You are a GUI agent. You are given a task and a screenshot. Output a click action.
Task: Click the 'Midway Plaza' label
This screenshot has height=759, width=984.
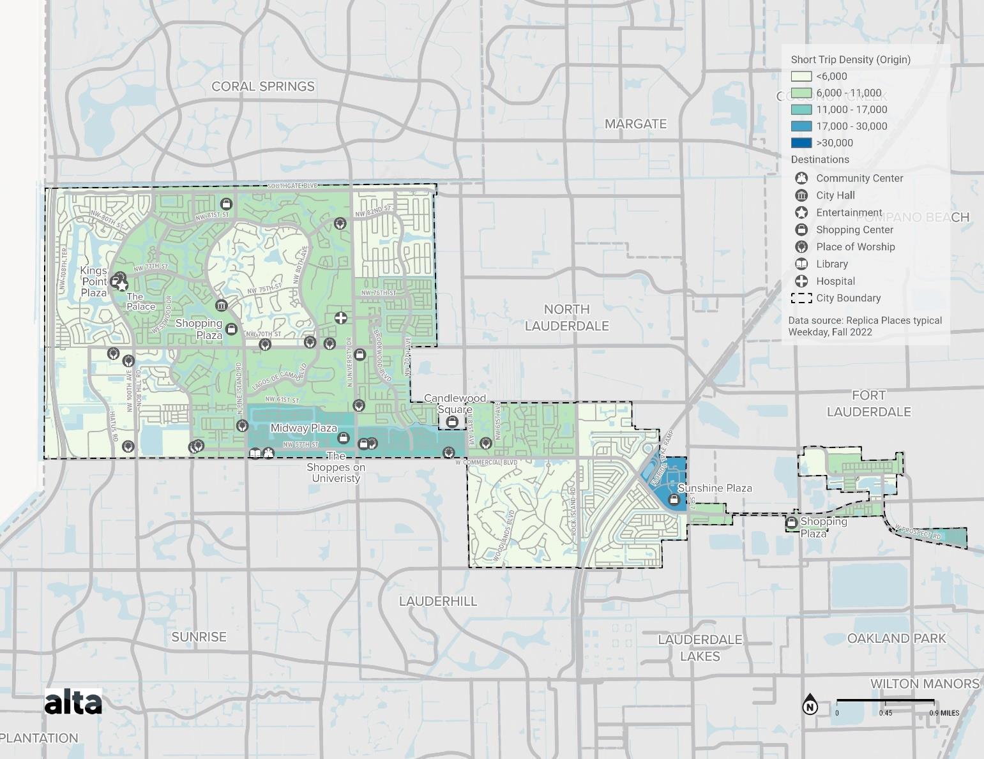coord(304,428)
